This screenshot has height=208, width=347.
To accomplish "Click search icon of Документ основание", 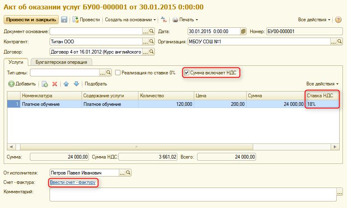I will tap(152, 31).
